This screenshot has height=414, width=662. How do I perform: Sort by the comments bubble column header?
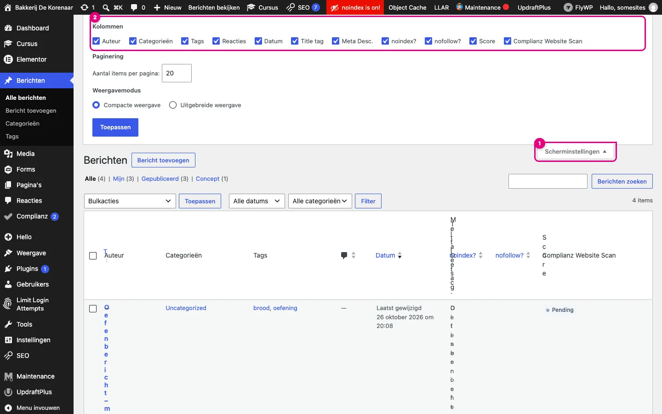tap(348, 255)
